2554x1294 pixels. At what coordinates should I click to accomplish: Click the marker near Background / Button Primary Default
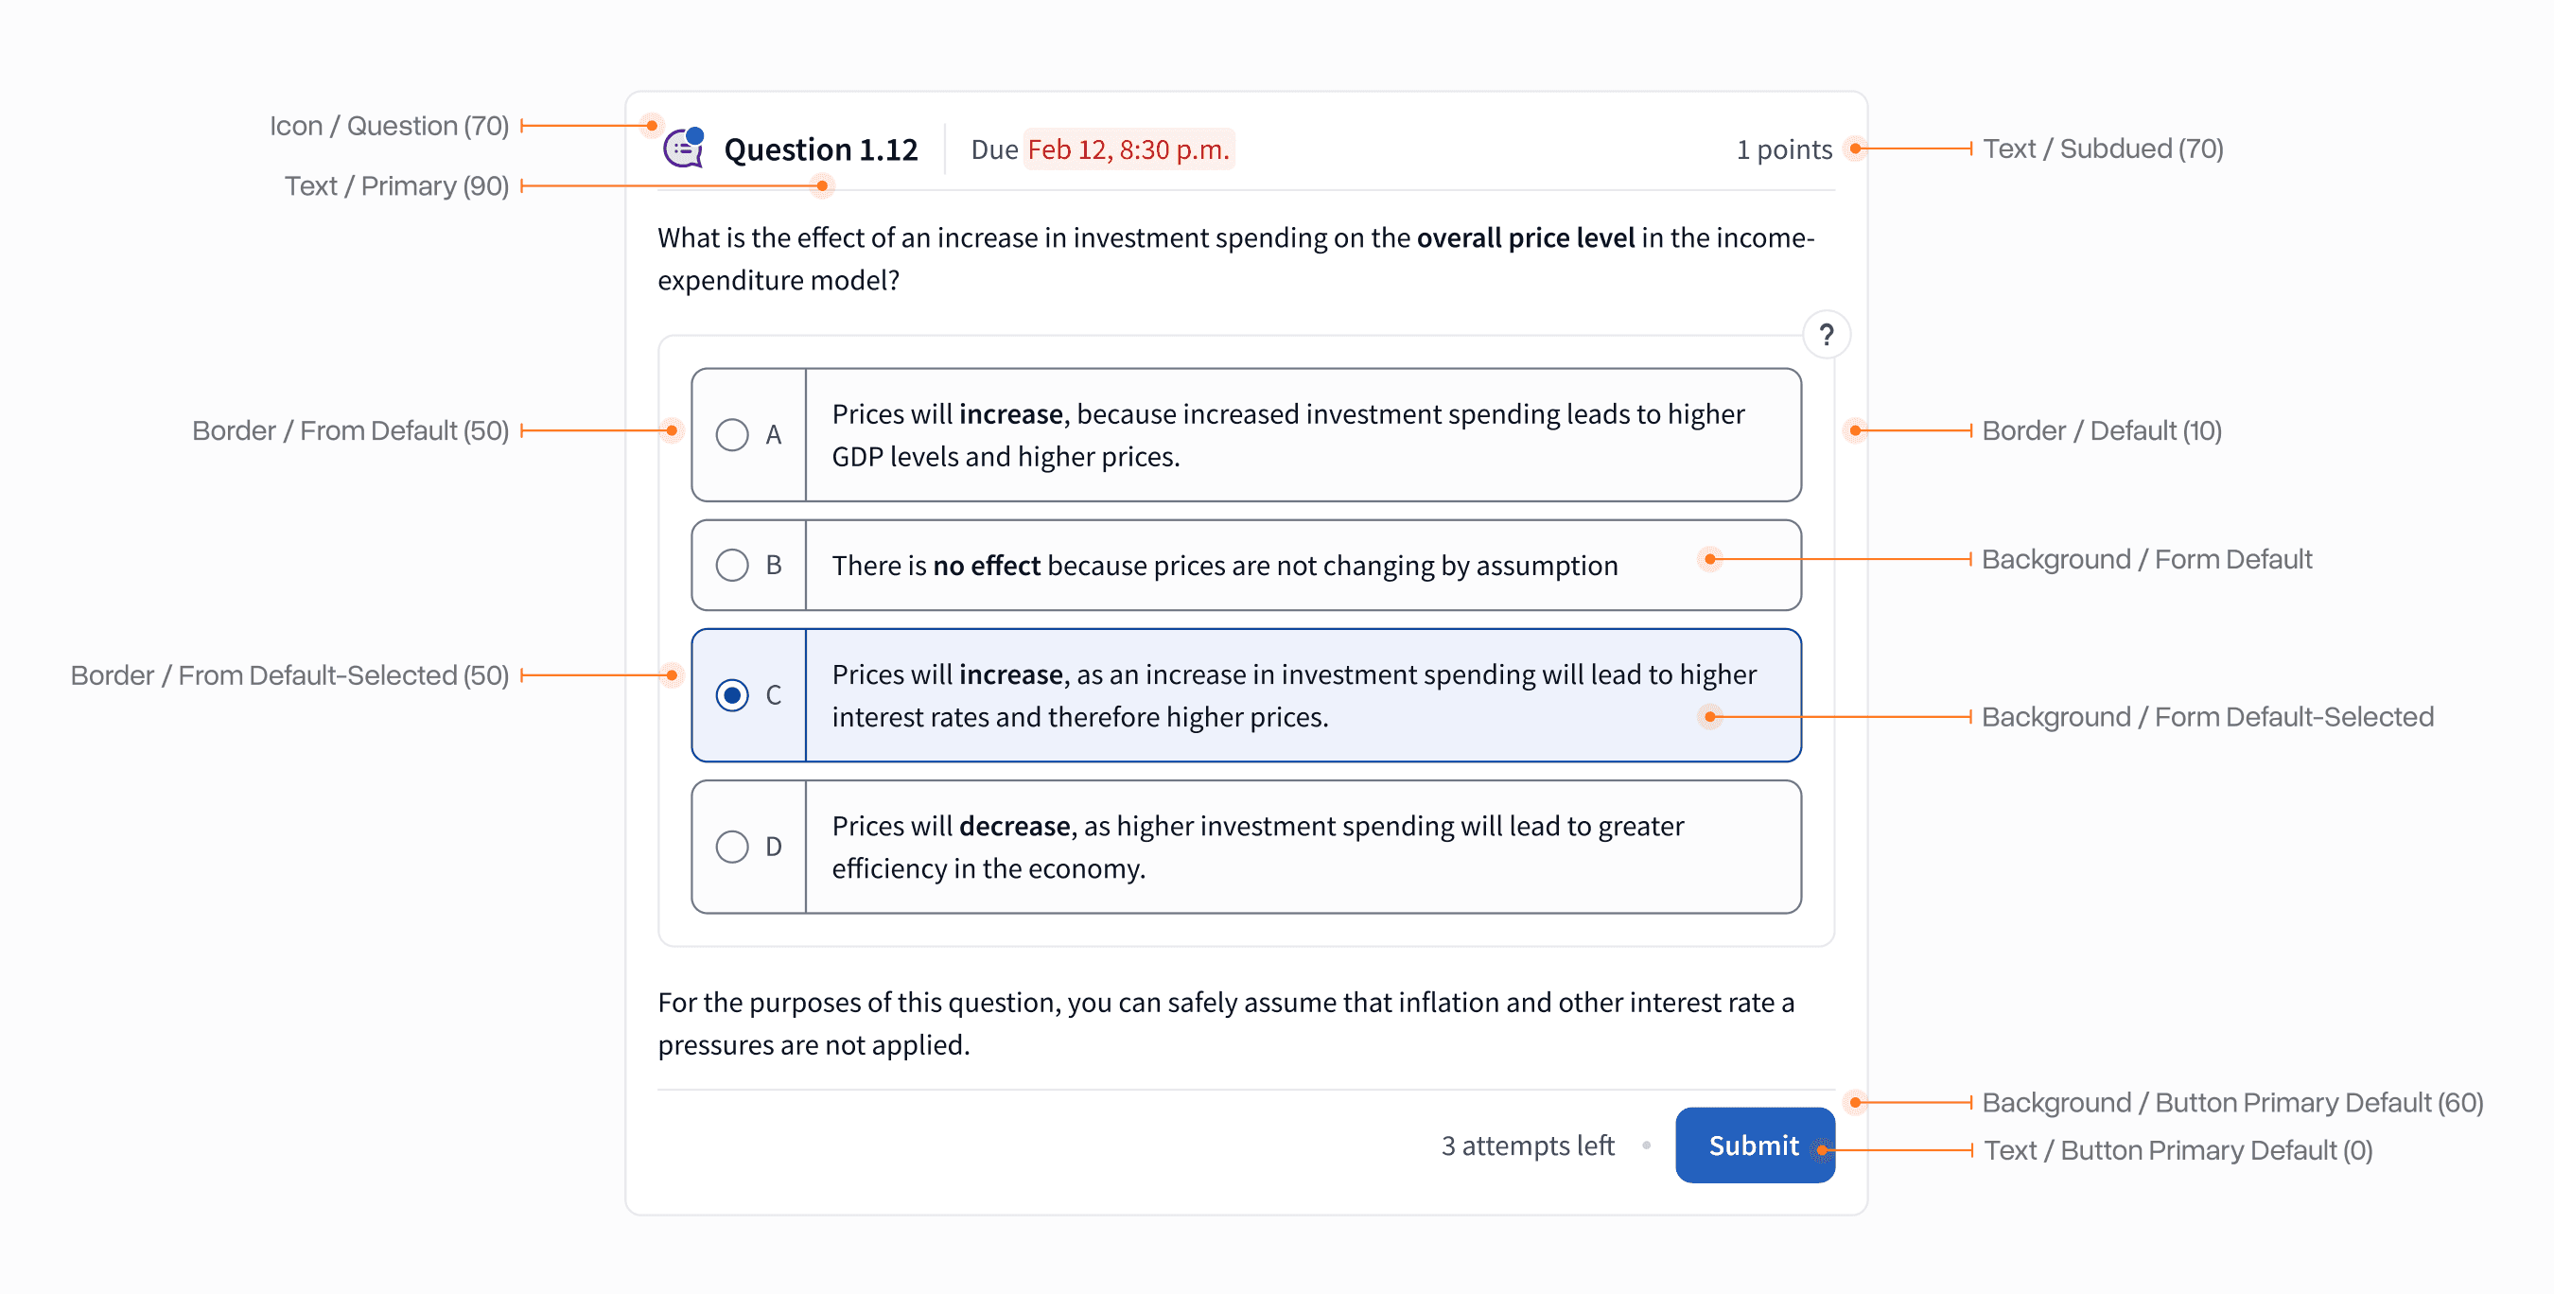1857,1101
